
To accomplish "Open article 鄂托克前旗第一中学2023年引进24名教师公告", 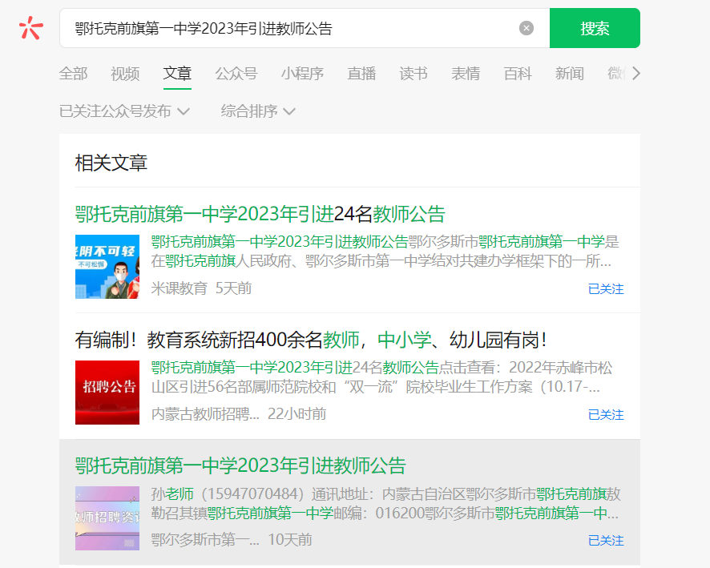I will [x=260, y=214].
